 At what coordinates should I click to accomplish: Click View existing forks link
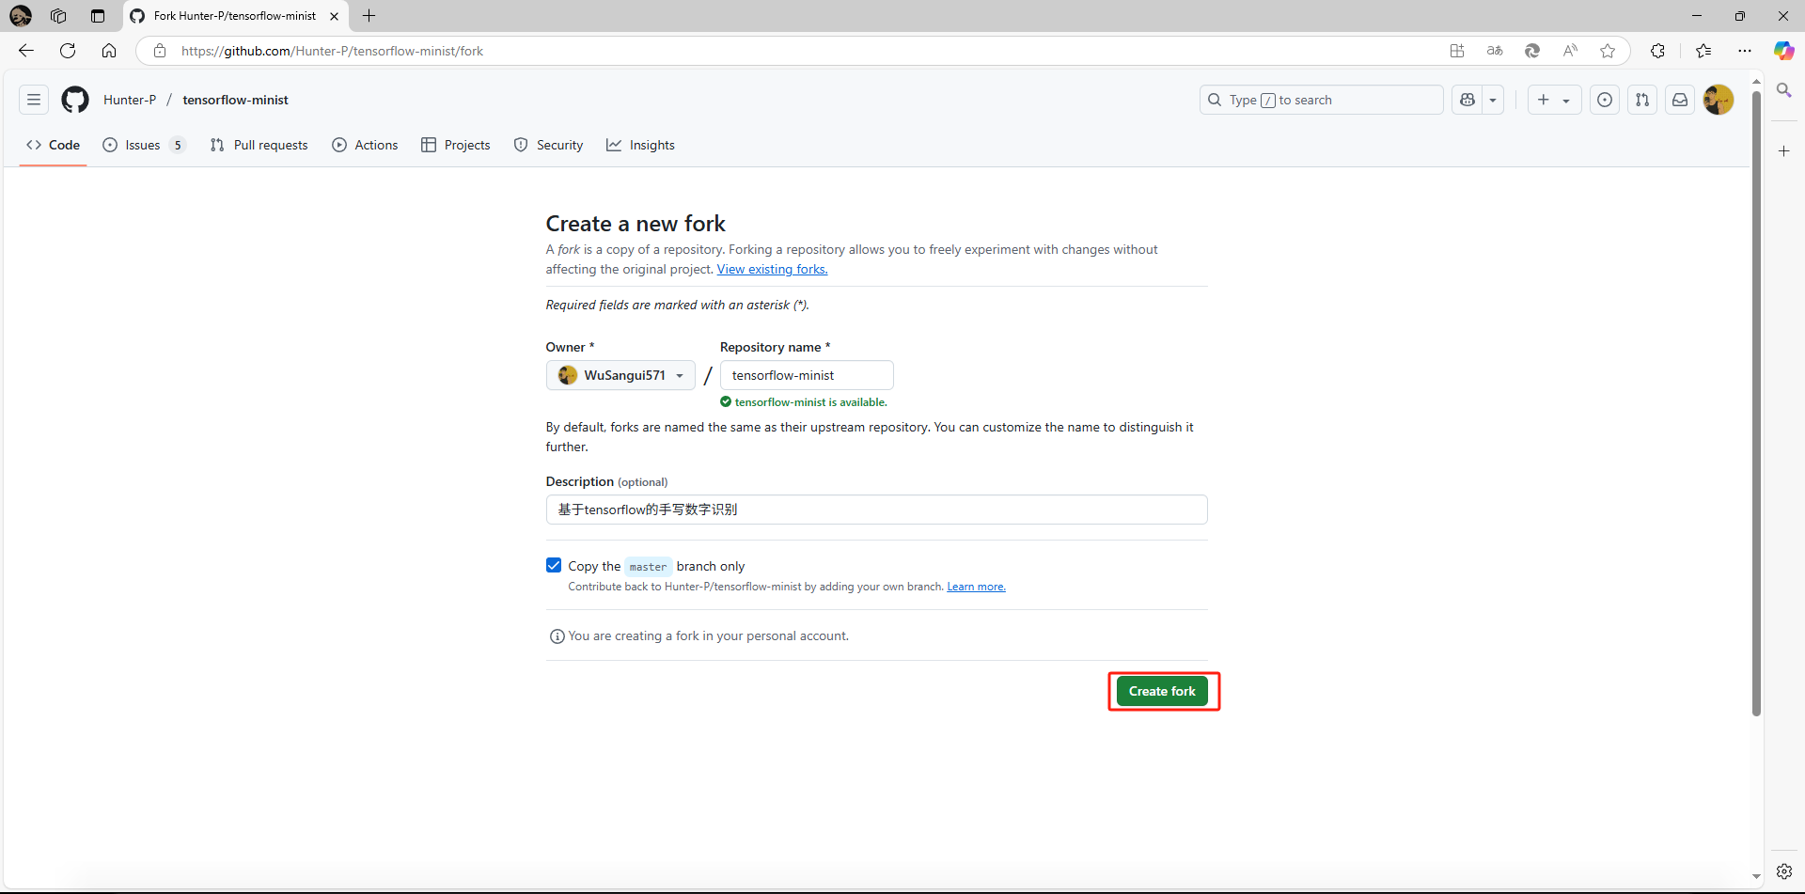tap(772, 269)
